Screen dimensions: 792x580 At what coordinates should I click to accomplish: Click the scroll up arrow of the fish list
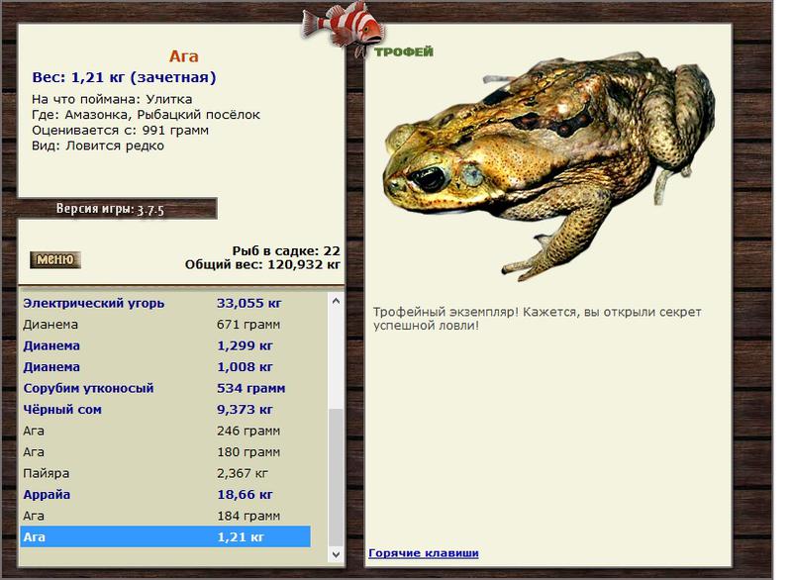pyautogui.click(x=336, y=301)
